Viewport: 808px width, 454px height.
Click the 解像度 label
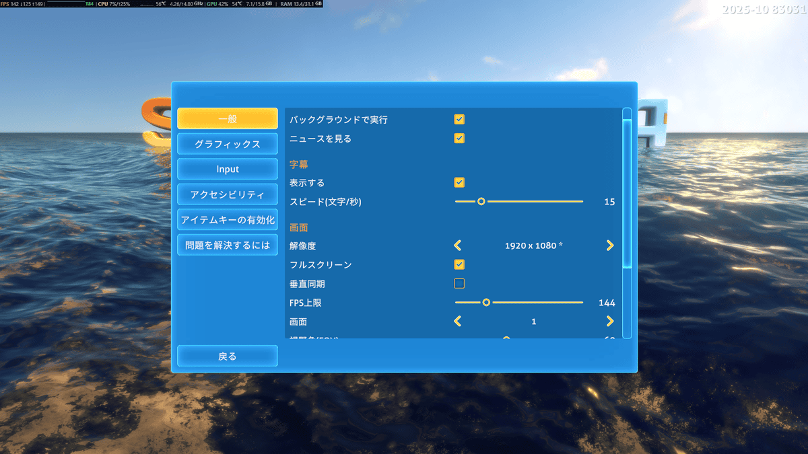point(303,245)
